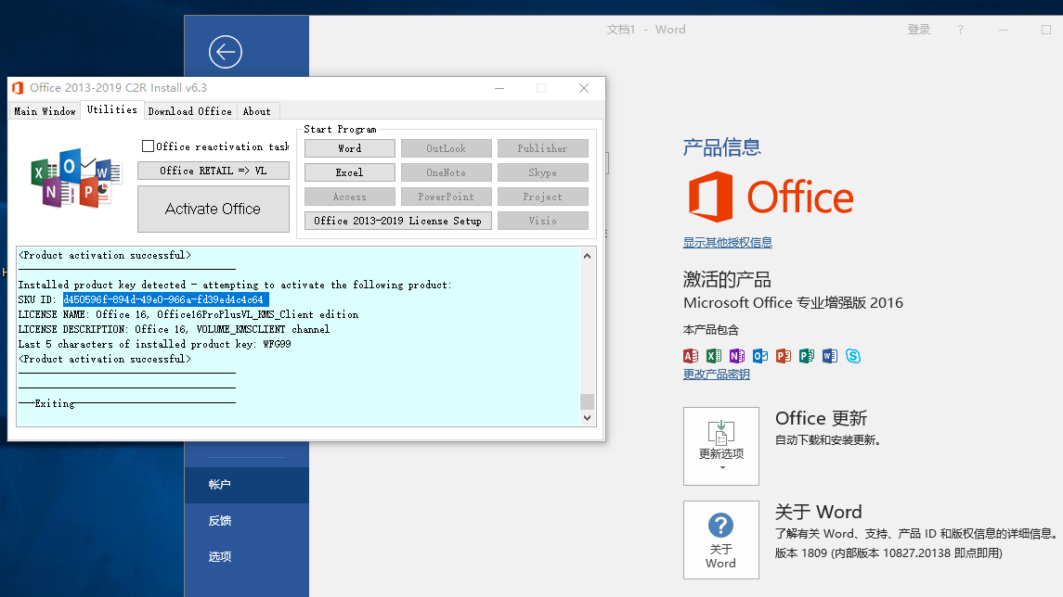This screenshot has height=597, width=1063.
Task: Click the Skype icon under included products
Action: click(853, 356)
